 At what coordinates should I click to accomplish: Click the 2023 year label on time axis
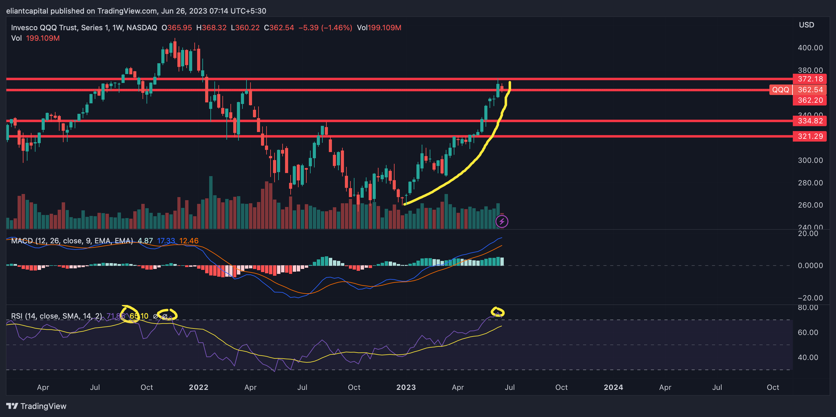coord(406,387)
